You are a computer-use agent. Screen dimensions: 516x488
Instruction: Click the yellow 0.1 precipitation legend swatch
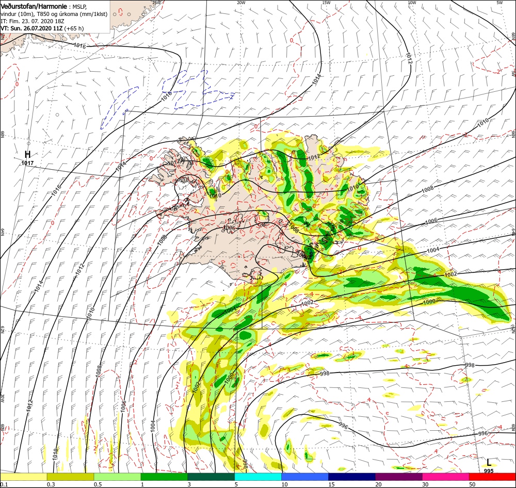click(23, 477)
